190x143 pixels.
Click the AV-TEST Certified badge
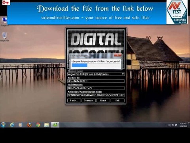pyautogui.click(x=177, y=12)
